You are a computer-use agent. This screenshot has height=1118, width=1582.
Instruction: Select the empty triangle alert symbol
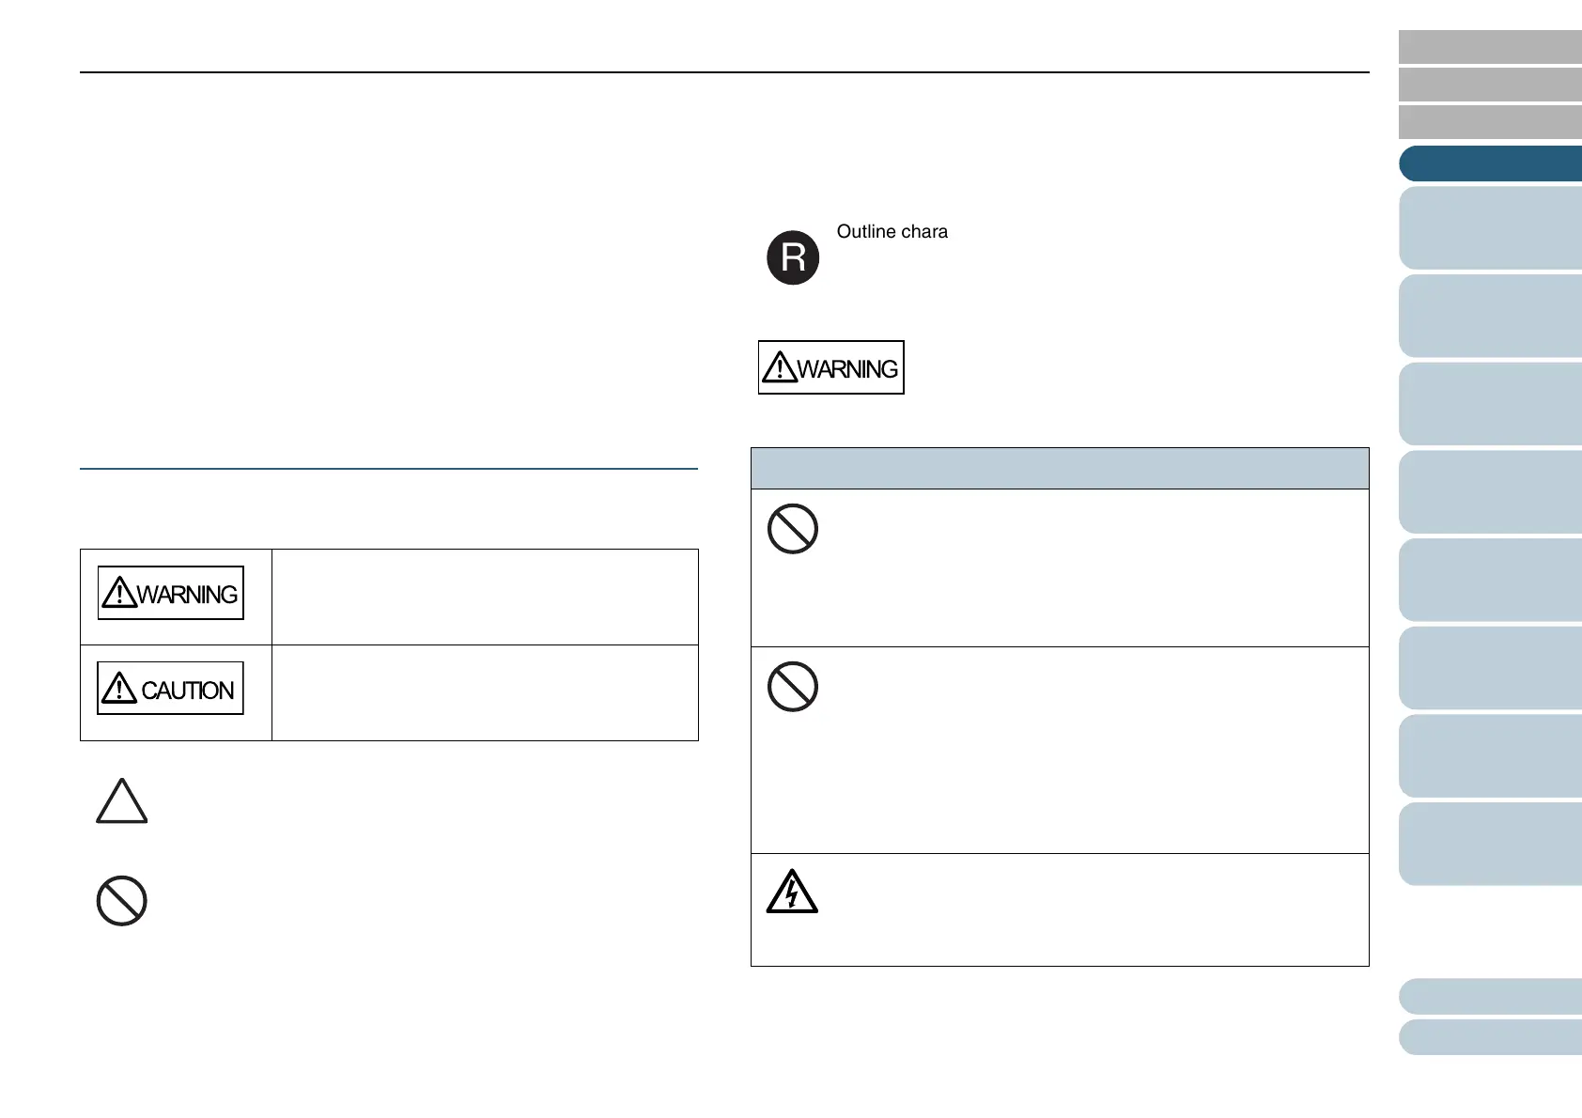point(122,801)
